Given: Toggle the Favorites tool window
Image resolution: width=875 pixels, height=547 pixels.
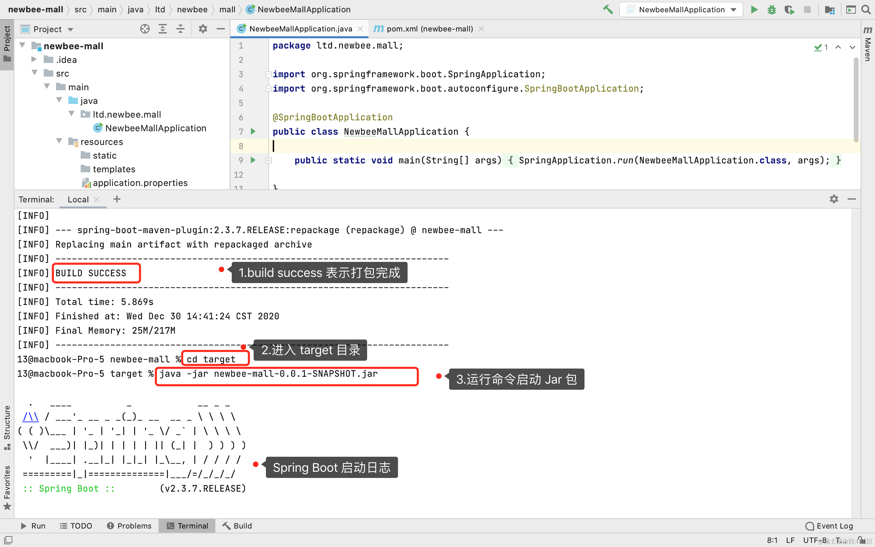Looking at the screenshot, I should click(7, 481).
